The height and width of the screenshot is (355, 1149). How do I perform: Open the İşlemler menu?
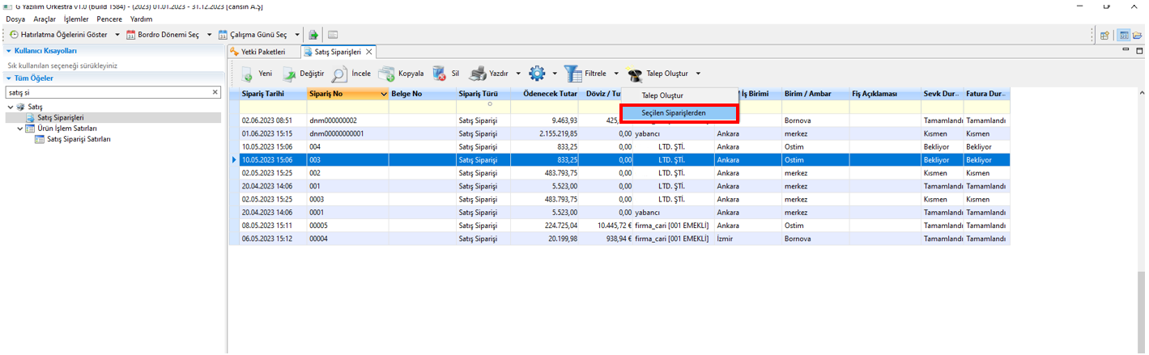click(x=76, y=19)
